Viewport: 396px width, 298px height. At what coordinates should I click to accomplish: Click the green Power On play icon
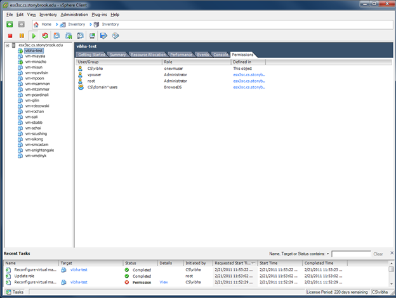[34, 36]
